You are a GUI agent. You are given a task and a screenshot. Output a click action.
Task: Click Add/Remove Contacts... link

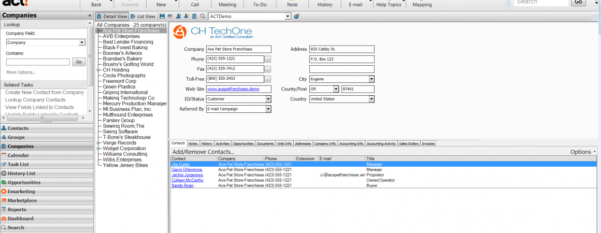coord(203,152)
